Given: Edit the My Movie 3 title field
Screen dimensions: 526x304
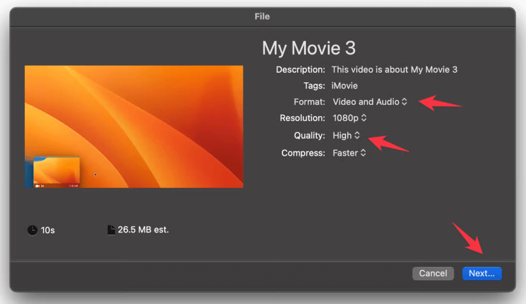Looking at the screenshot, I should (308, 48).
